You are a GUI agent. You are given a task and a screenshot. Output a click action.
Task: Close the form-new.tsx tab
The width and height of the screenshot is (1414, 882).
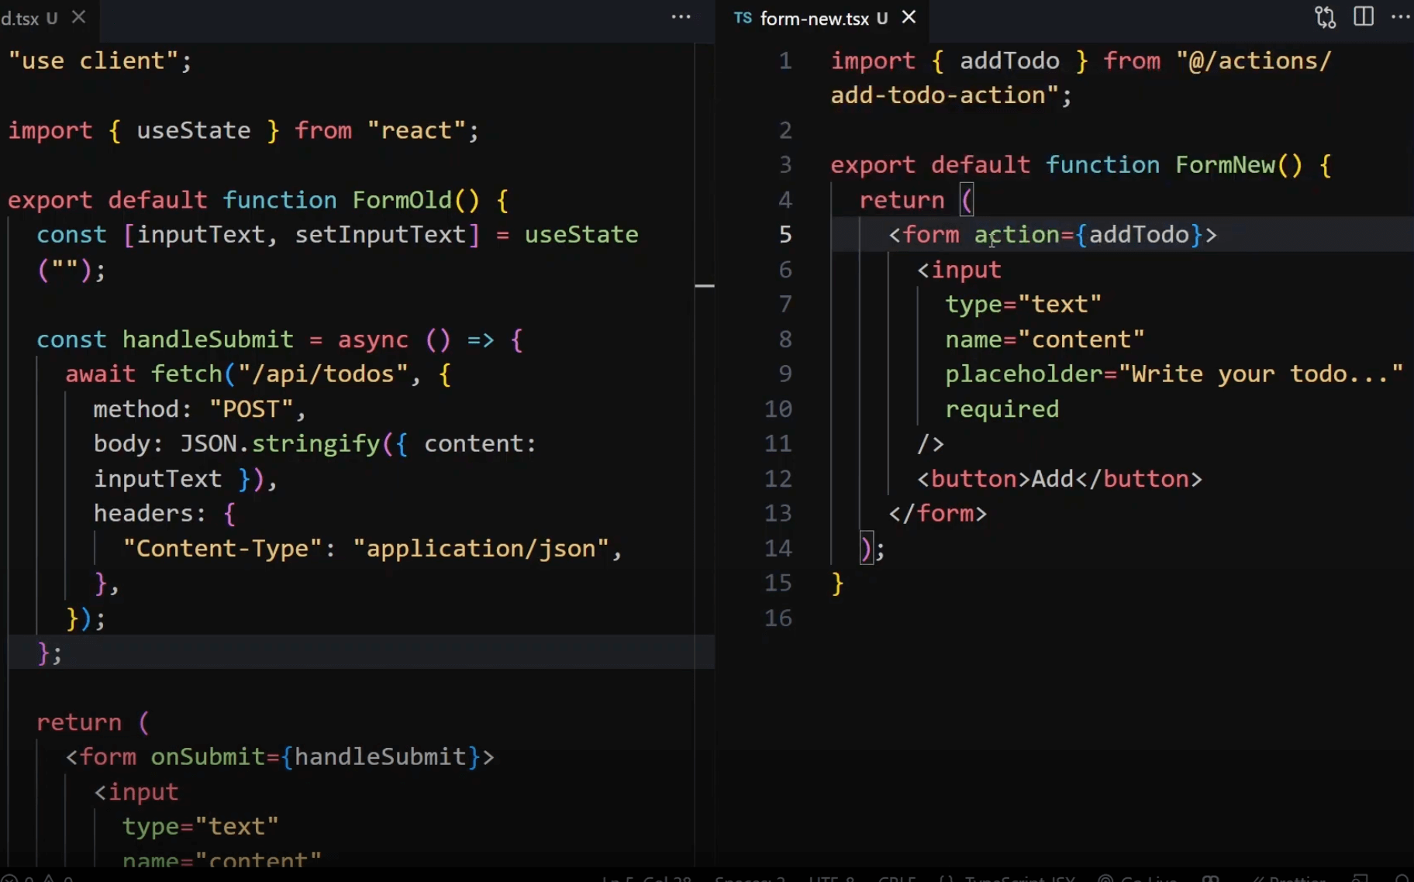(909, 17)
